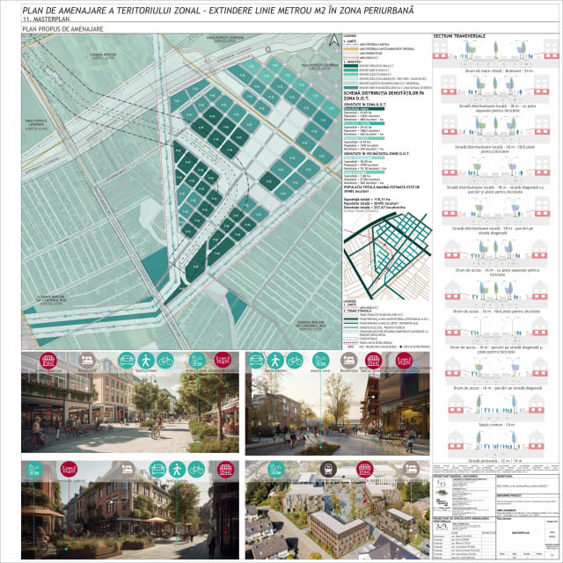Viewport: 563px width, 563px height.
Task: Click the red shop icon in the top-left street render
Action: pos(48,361)
